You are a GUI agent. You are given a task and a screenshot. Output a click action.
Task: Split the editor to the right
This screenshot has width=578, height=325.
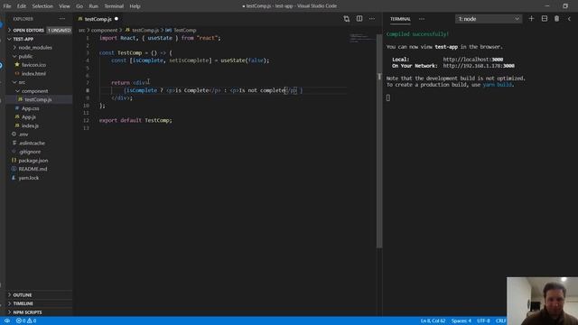click(359, 19)
